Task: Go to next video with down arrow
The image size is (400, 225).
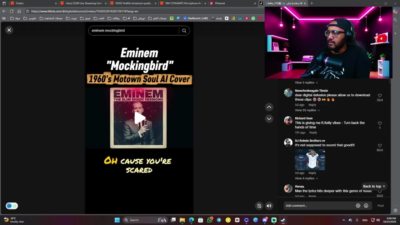Action: 269,119
